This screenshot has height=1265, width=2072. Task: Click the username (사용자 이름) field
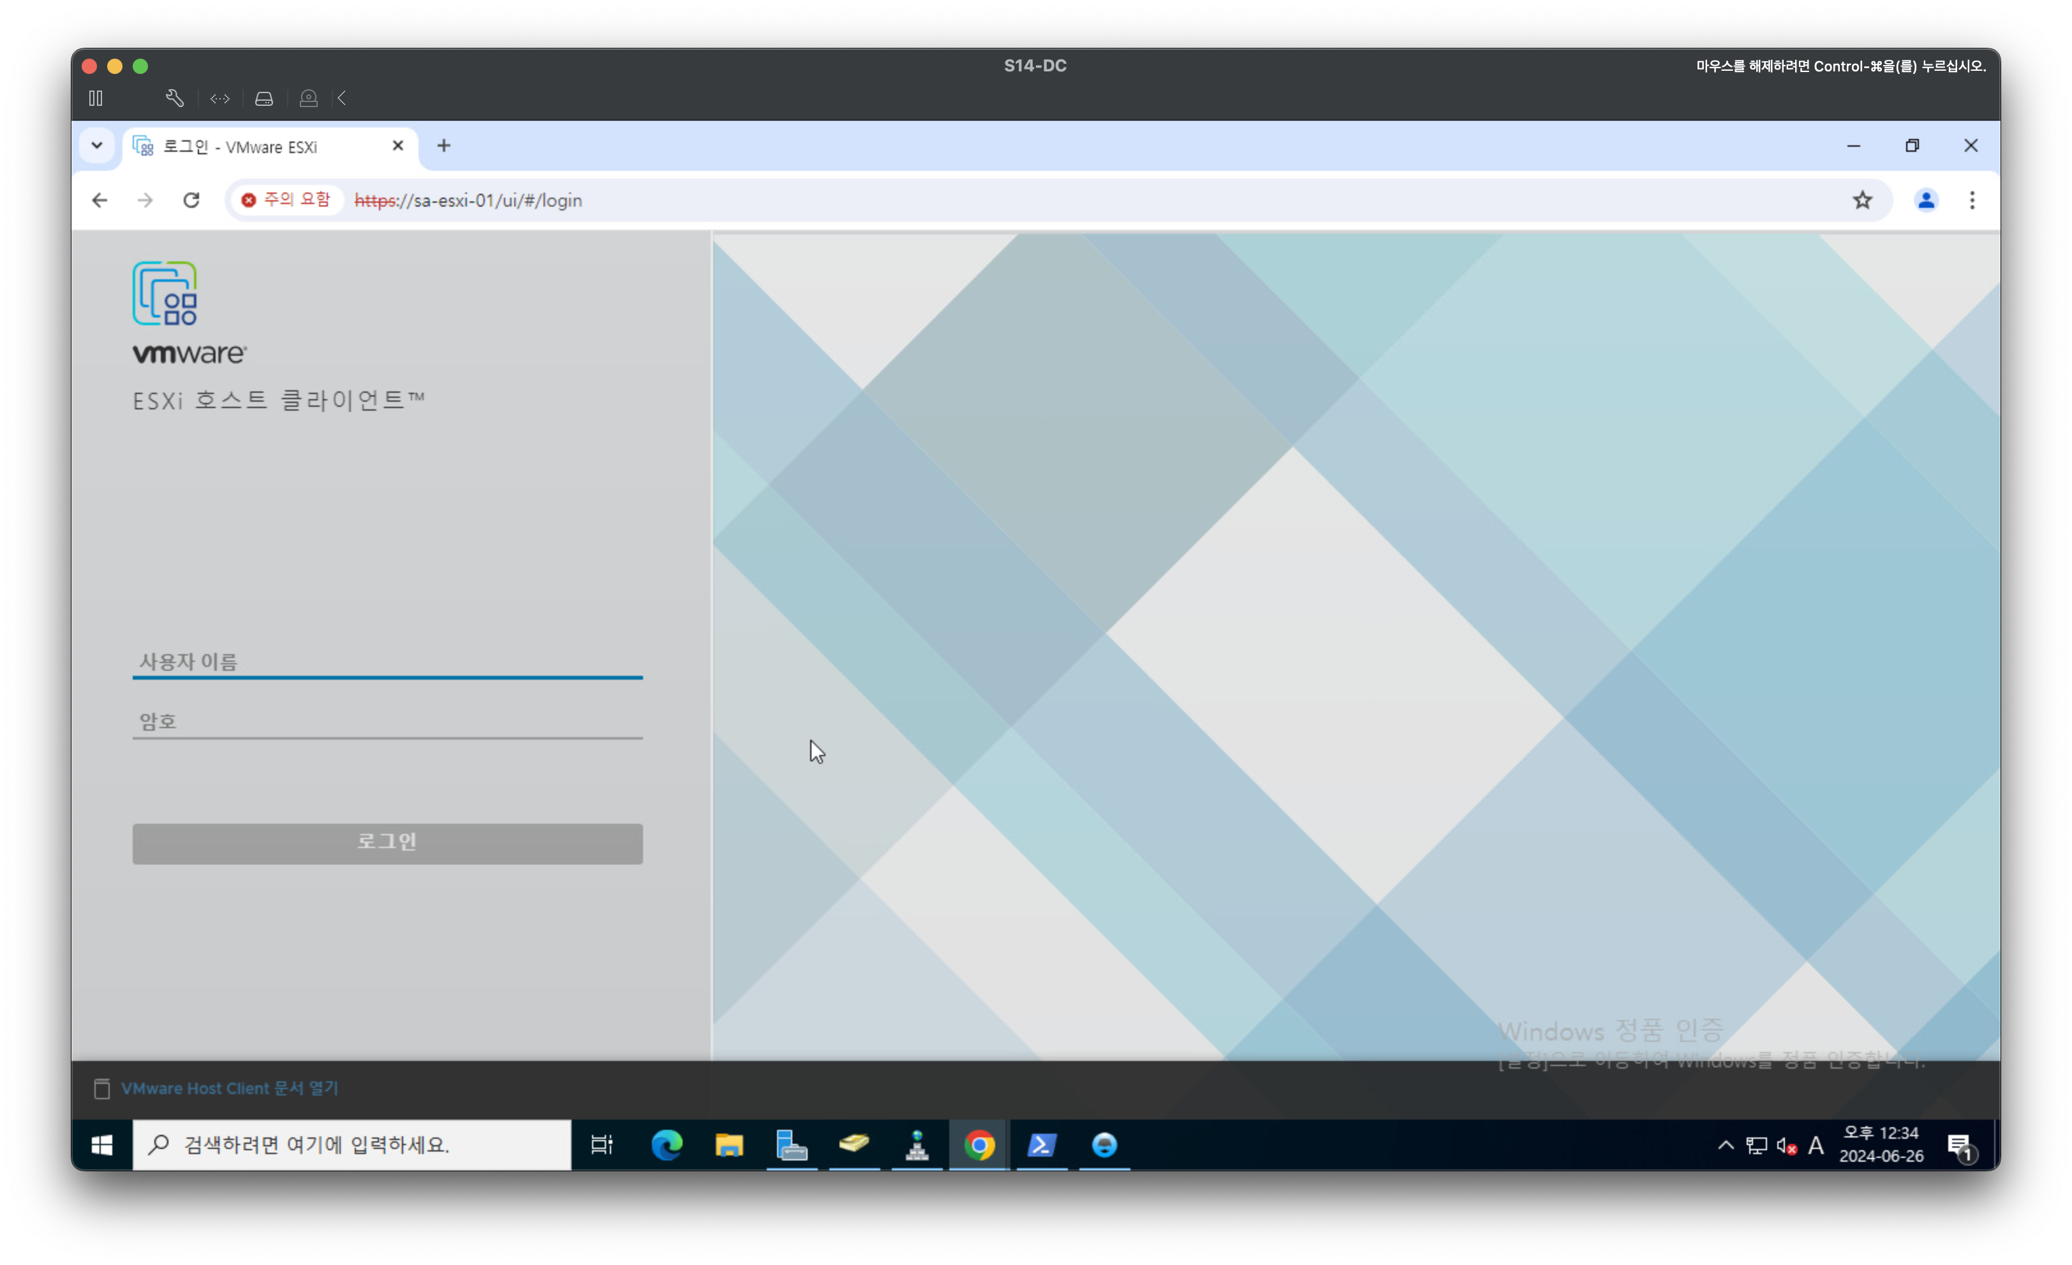click(x=387, y=661)
